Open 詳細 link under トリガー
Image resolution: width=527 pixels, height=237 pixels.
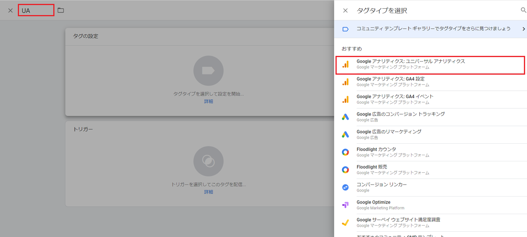click(x=209, y=192)
